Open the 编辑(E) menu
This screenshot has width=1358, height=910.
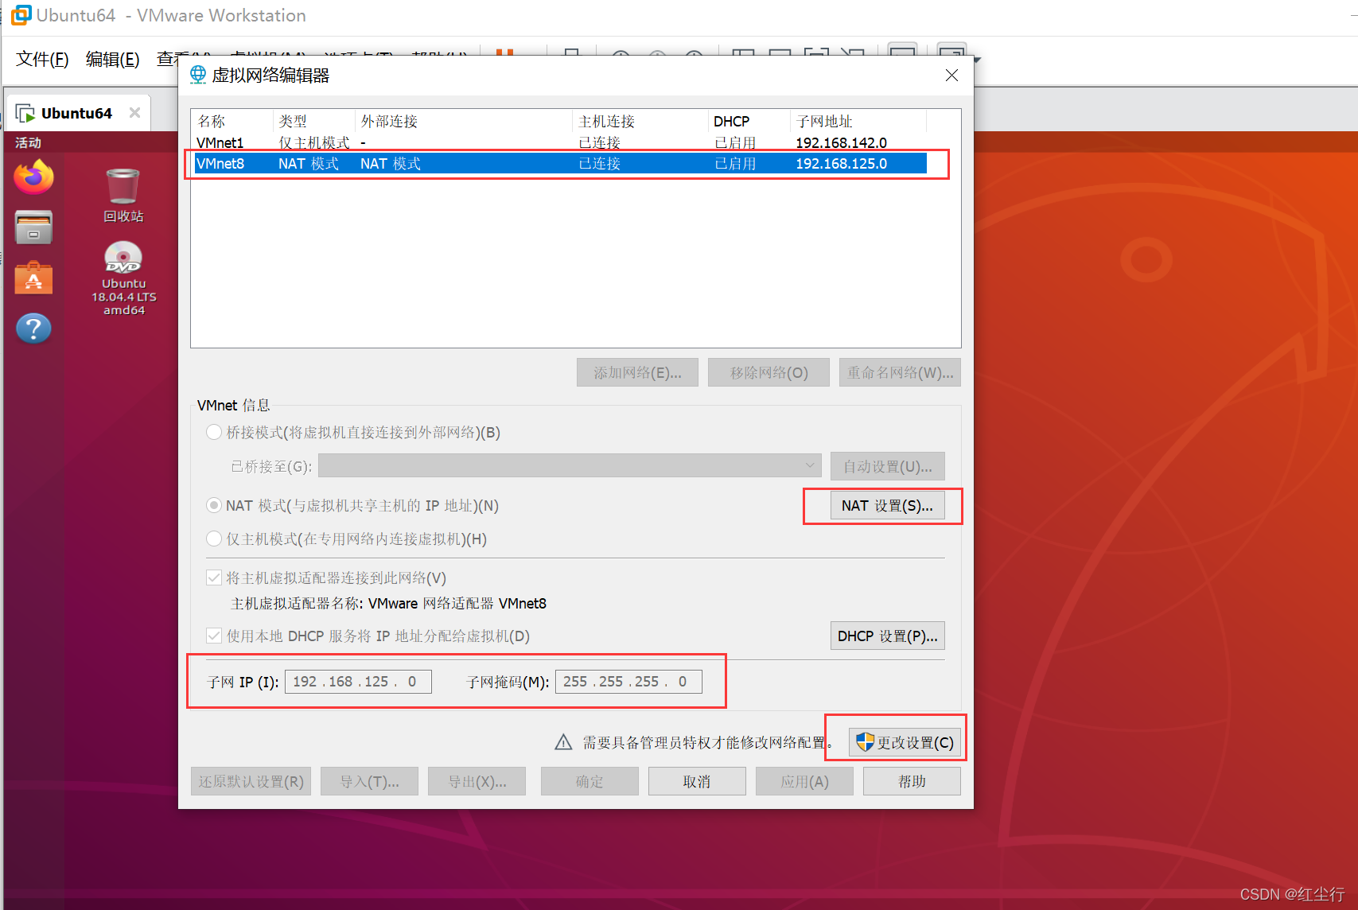click(x=112, y=59)
